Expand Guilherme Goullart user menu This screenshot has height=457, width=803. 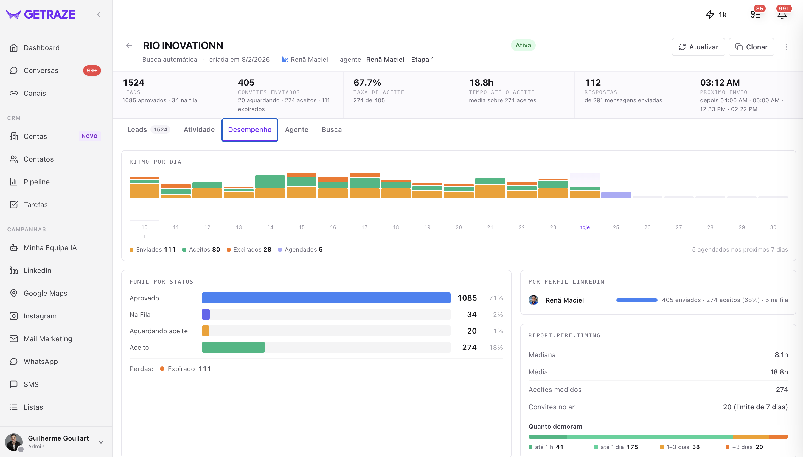click(x=101, y=442)
